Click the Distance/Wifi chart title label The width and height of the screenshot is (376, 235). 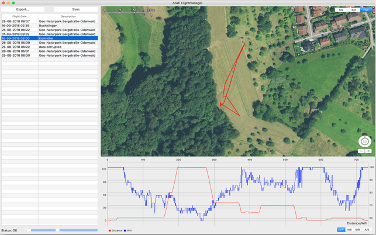click(357, 223)
